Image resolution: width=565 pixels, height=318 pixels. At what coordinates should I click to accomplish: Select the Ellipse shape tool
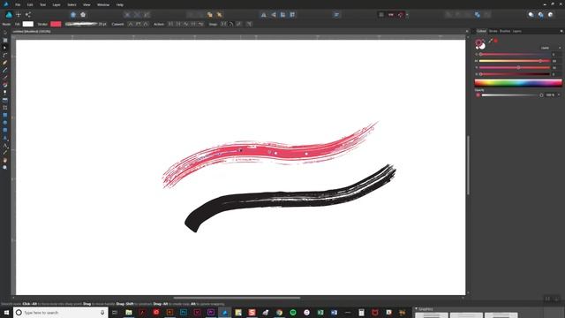4,123
